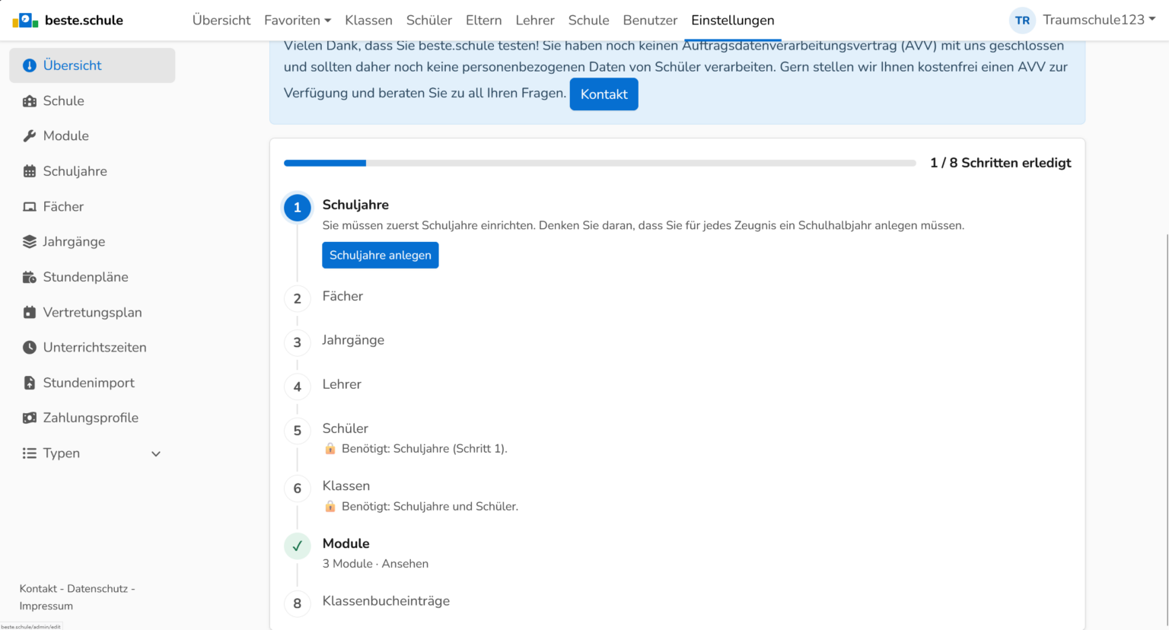Click 'Benötigt: Schuljahre (Schritt 1).' note
Image resolution: width=1169 pixels, height=630 pixels.
click(x=425, y=449)
